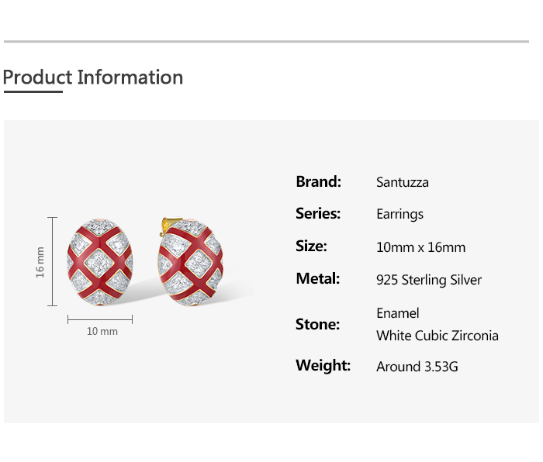Click the gold clasp on the earring

pyautogui.click(x=165, y=226)
